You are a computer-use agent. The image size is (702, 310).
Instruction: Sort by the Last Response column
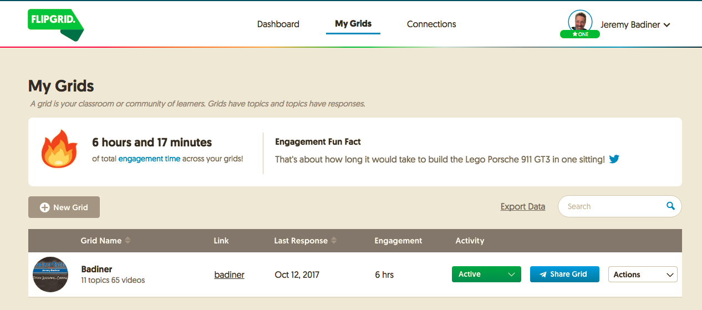306,241
